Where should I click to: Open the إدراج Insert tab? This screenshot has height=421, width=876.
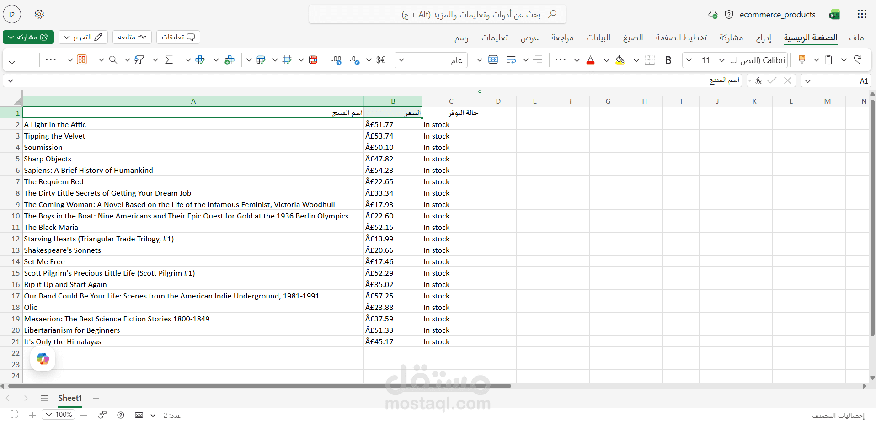[x=764, y=37]
